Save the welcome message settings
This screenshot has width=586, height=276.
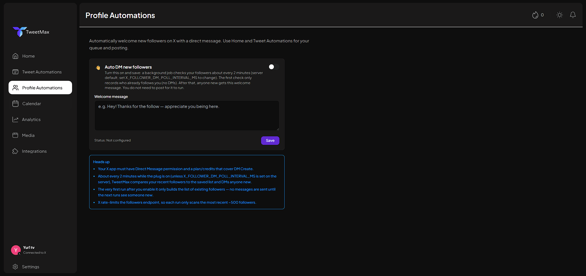point(270,141)
